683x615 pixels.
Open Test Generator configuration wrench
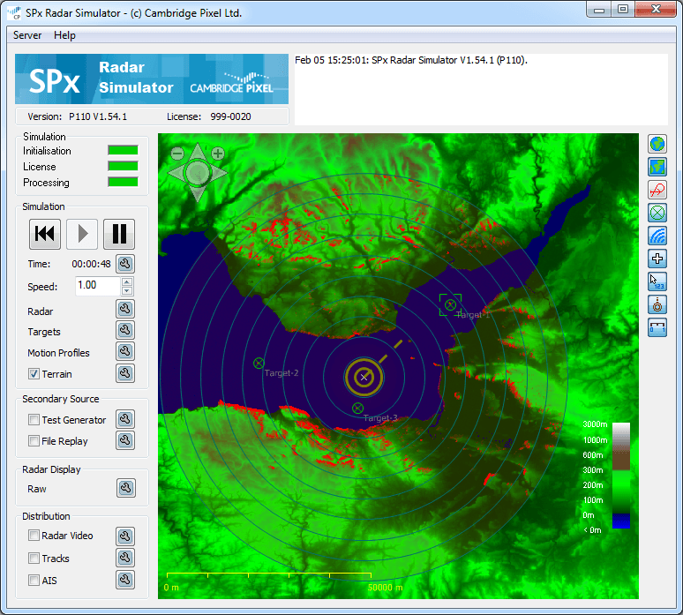click(x=125, y=419)
